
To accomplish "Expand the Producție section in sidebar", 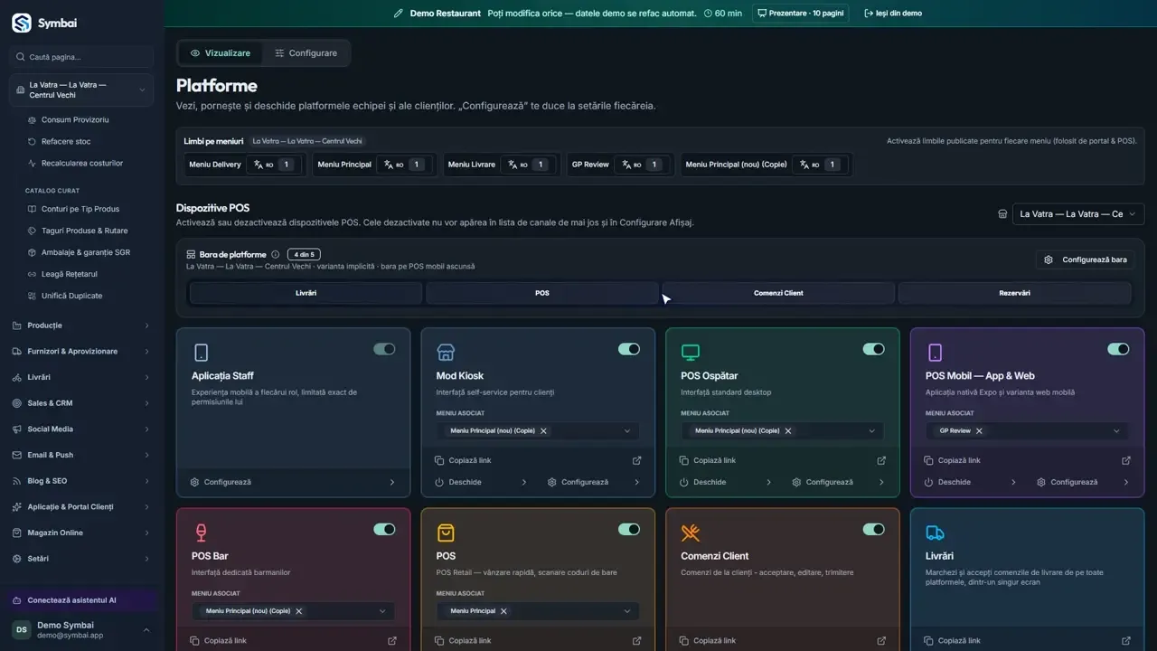I will pos(81,325).
